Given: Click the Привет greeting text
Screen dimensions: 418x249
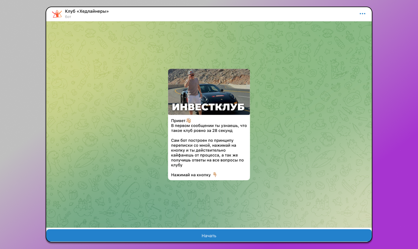Looking at the screenshot, I should pyautogui.click(x=178, y=121).
